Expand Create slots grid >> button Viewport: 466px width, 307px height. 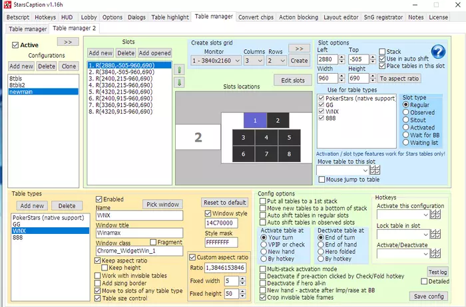click(299, 49)
